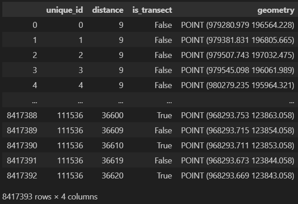Click the distance value 36620
The image size is (298, 204).
[112, 176]
